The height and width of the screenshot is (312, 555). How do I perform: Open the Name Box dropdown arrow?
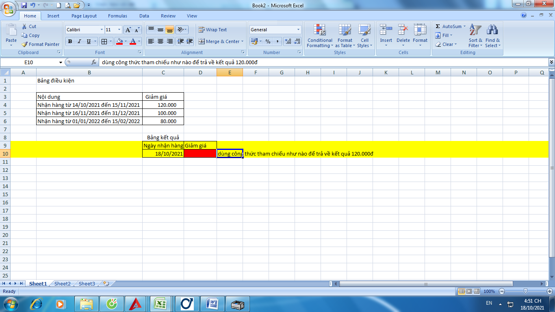coord(61,63)
